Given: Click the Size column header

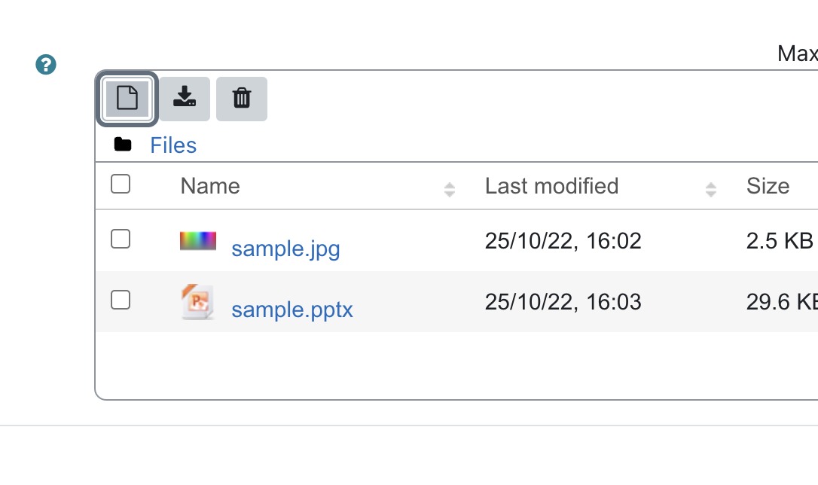Looking at the screenshot, I should tap(768, 186).
